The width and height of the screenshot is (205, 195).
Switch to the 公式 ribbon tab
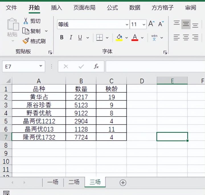click(112, 7)
